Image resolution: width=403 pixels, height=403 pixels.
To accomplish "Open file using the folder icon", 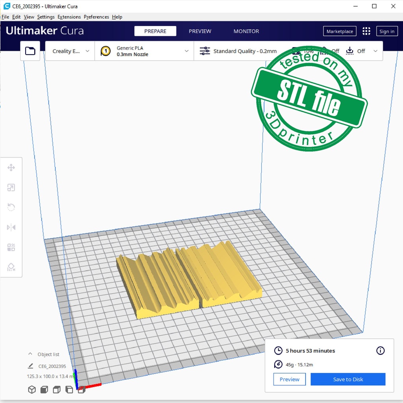I will pos(30,51).
